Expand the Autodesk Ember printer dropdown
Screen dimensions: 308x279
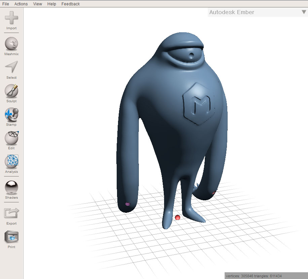258,12
